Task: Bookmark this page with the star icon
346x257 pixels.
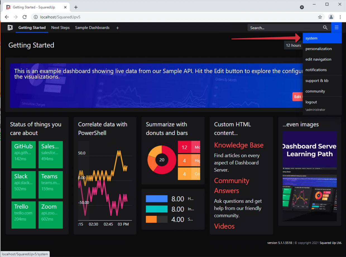Action: pos(320,17)
